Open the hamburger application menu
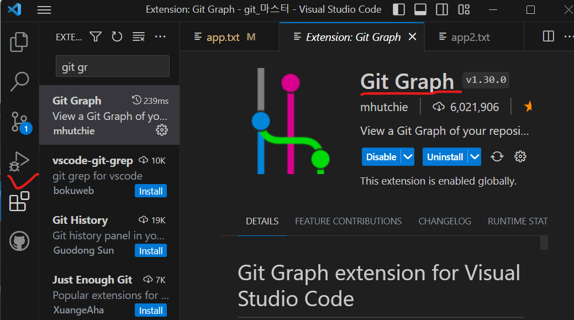This screenshot has height=320, width=574. pos(44,10)
